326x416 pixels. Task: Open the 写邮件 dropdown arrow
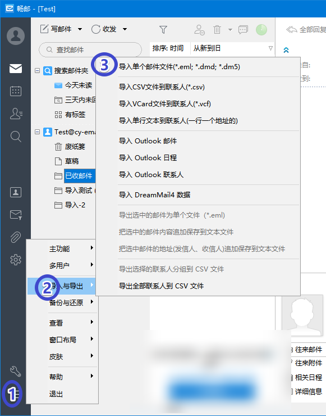pos(80,29)
